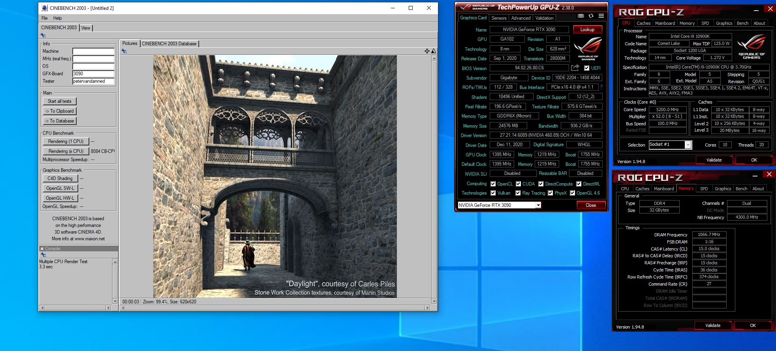This screenshot has width=776, height=351.
Task: Switch to the Validation tab in GPU-Z
Action: (544, 18)
